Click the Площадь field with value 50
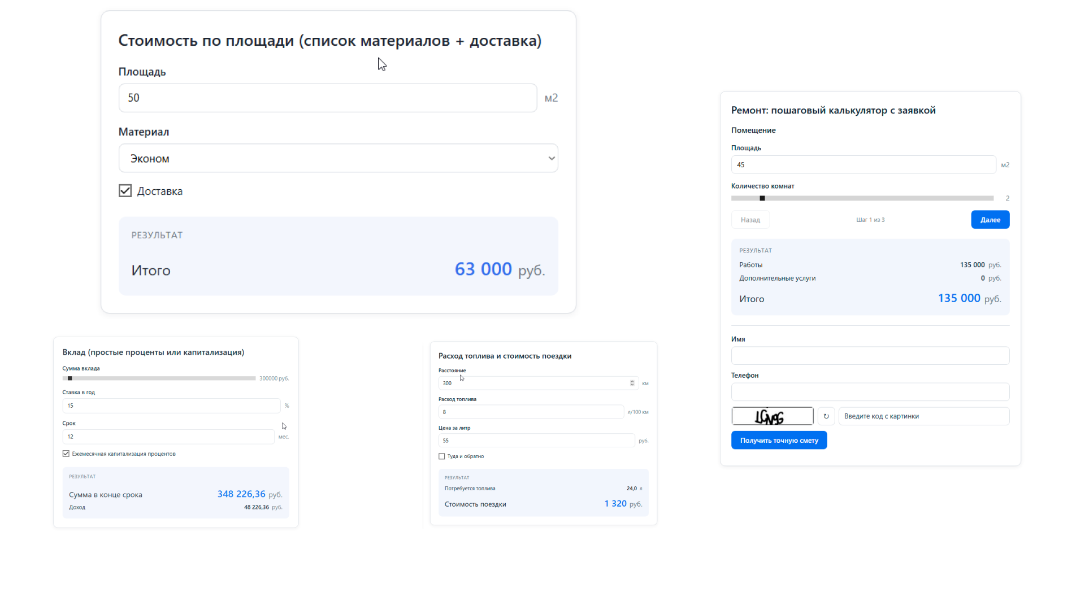The width and height of the screenshot is (1085, 610). click(328, 98)
